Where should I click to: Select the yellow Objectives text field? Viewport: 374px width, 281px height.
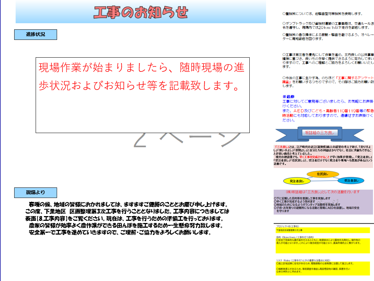pyautogui.click(x=322, y=245)
